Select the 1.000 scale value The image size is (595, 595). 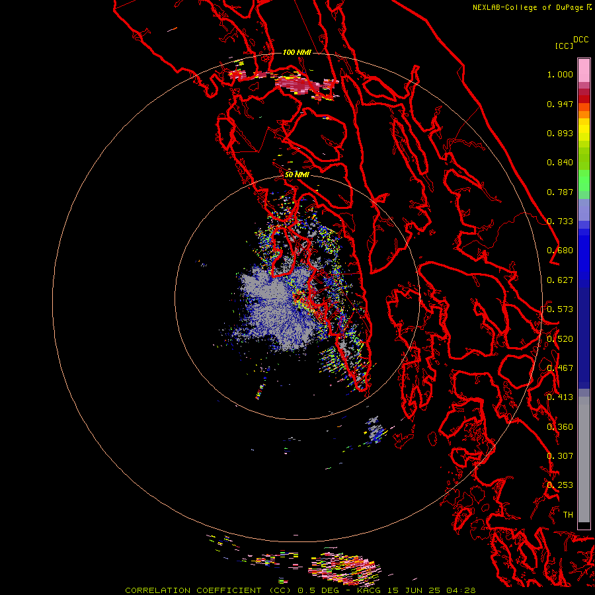[x=560, y=74]
